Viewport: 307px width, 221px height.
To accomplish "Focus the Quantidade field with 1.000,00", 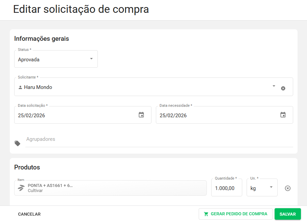I will (226, 188).
